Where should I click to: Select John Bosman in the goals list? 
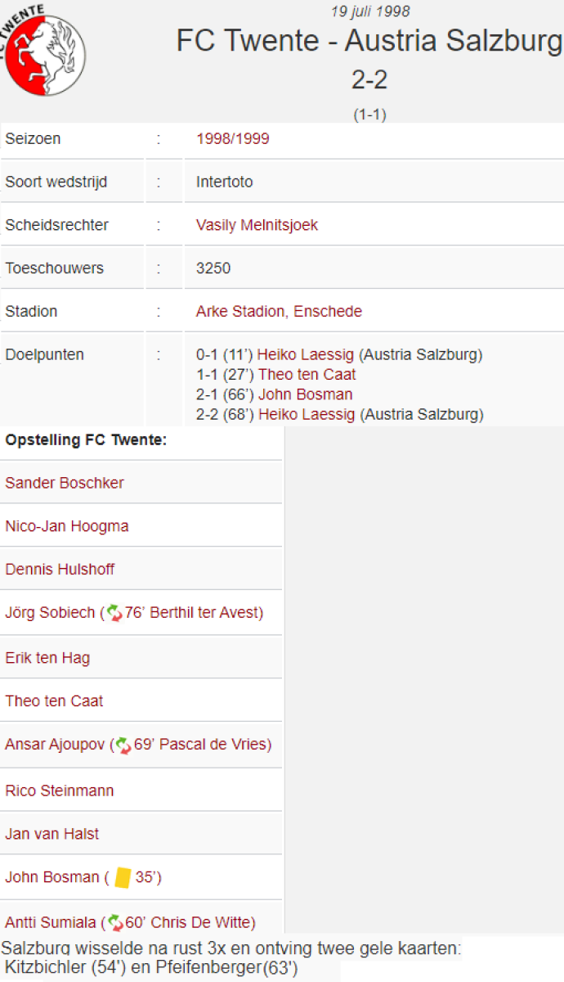(x=306, y=394)
